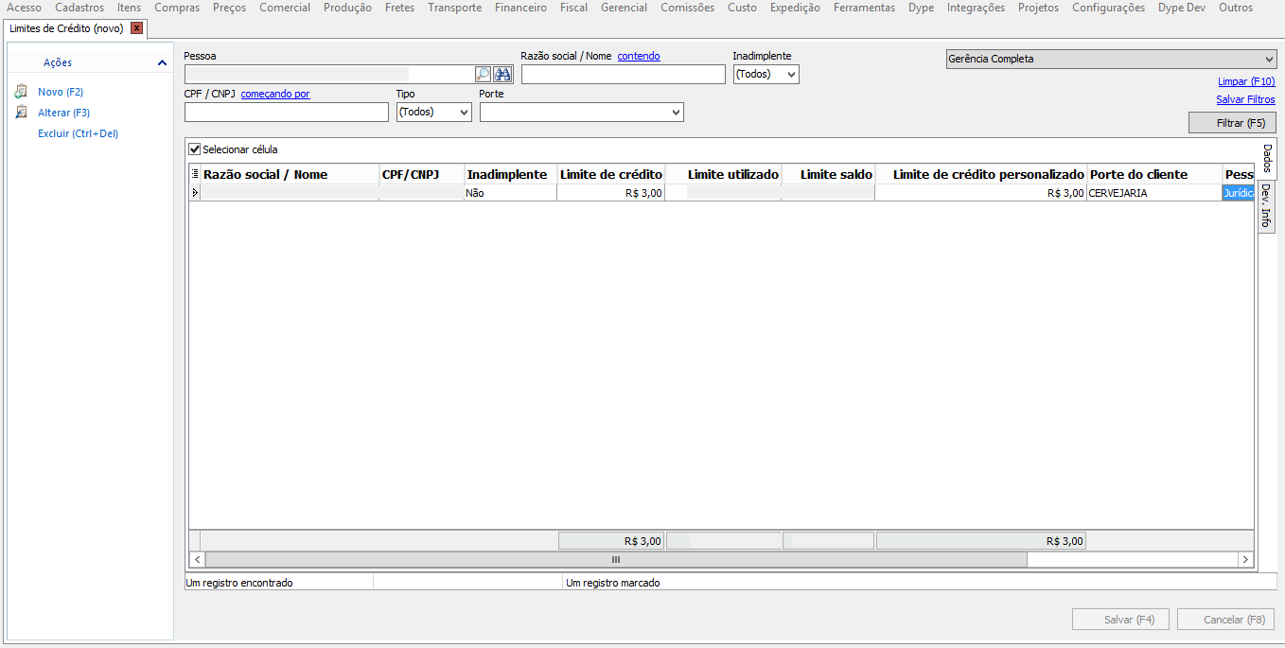Switch to the Dev. Info side tab
This screenshot has height=648, width=1285.
point(1267,206)
